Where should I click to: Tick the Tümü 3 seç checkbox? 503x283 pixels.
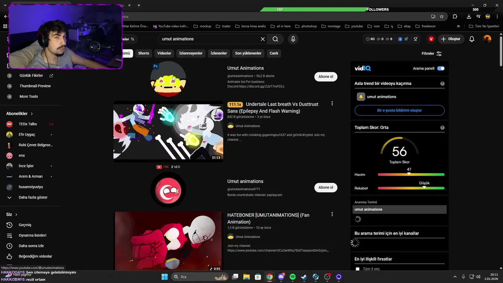click(358, 269)
